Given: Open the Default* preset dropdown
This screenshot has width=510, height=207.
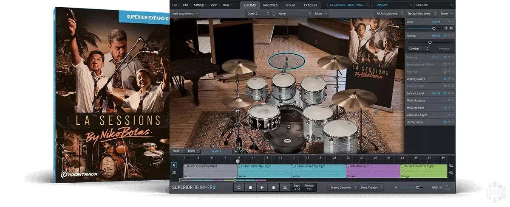Looking at the screenshot, I should pos(391,5).
